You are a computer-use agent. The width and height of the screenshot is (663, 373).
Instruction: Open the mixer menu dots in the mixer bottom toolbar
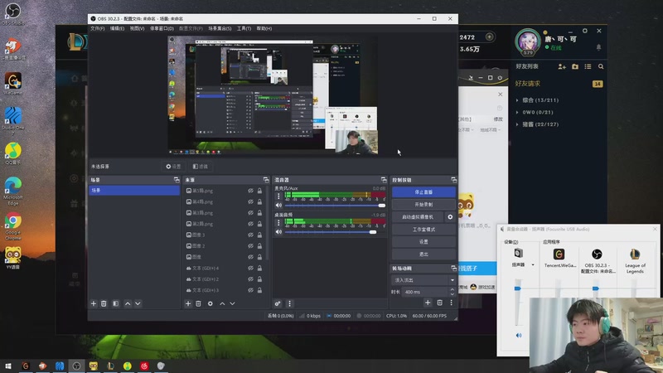pos(289,303)
